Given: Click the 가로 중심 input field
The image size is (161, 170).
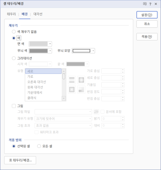Looking at the screenshot, I should pos(111,71).
